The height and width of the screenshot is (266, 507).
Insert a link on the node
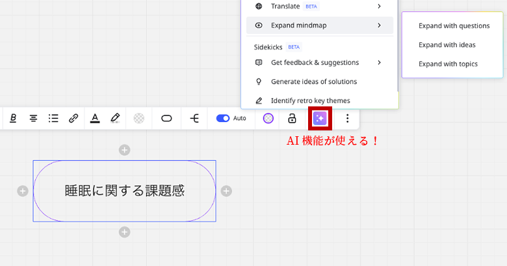click(x=73, y=118)
